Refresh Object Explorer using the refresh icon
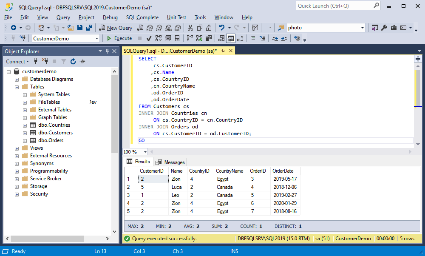Viewport: 425px width, 256px height. point(73,61)
